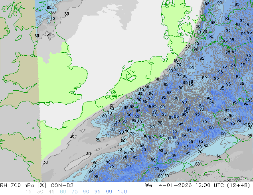Select the 100 value in the color legend

[x=122, y=192]
